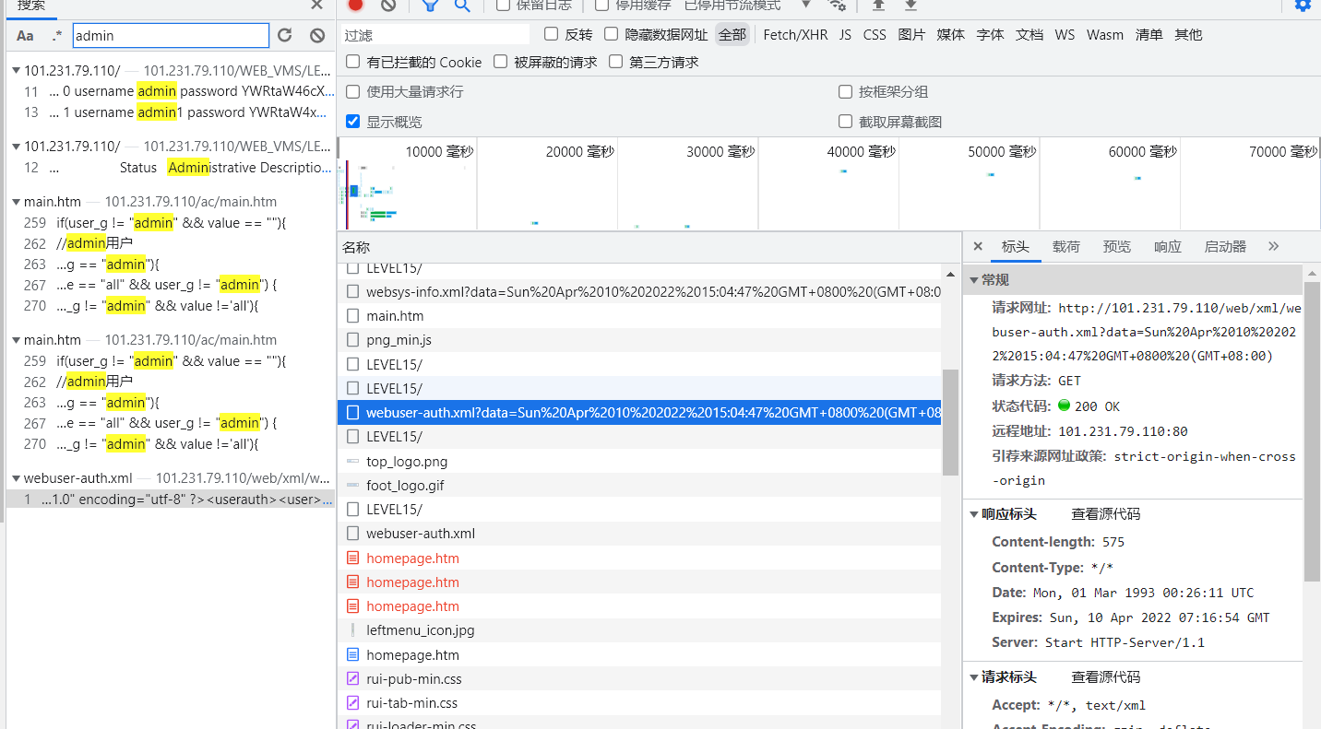Refresh the admin search results

[x=285, y=35]
